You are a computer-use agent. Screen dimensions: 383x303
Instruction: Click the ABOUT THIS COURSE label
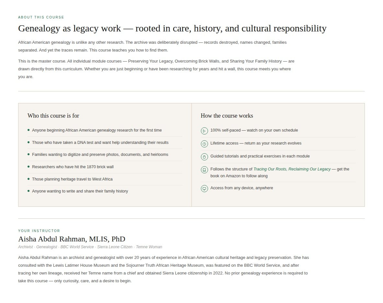[41, 17]
